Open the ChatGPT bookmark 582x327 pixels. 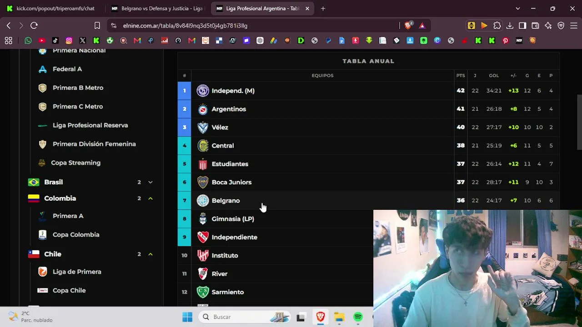[260, 40]
